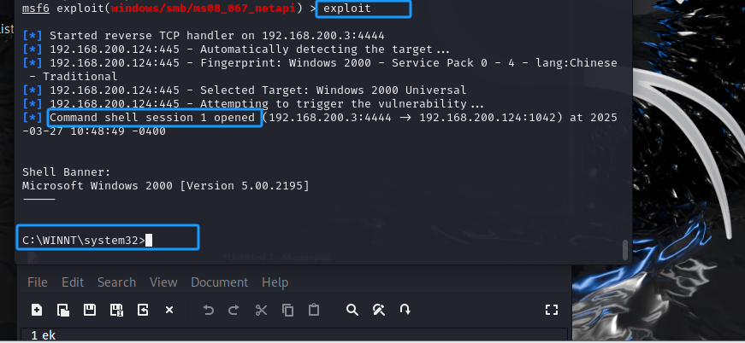Close the document using the toolbar X icon
745x343 pixels.
[x=169, y=310]
